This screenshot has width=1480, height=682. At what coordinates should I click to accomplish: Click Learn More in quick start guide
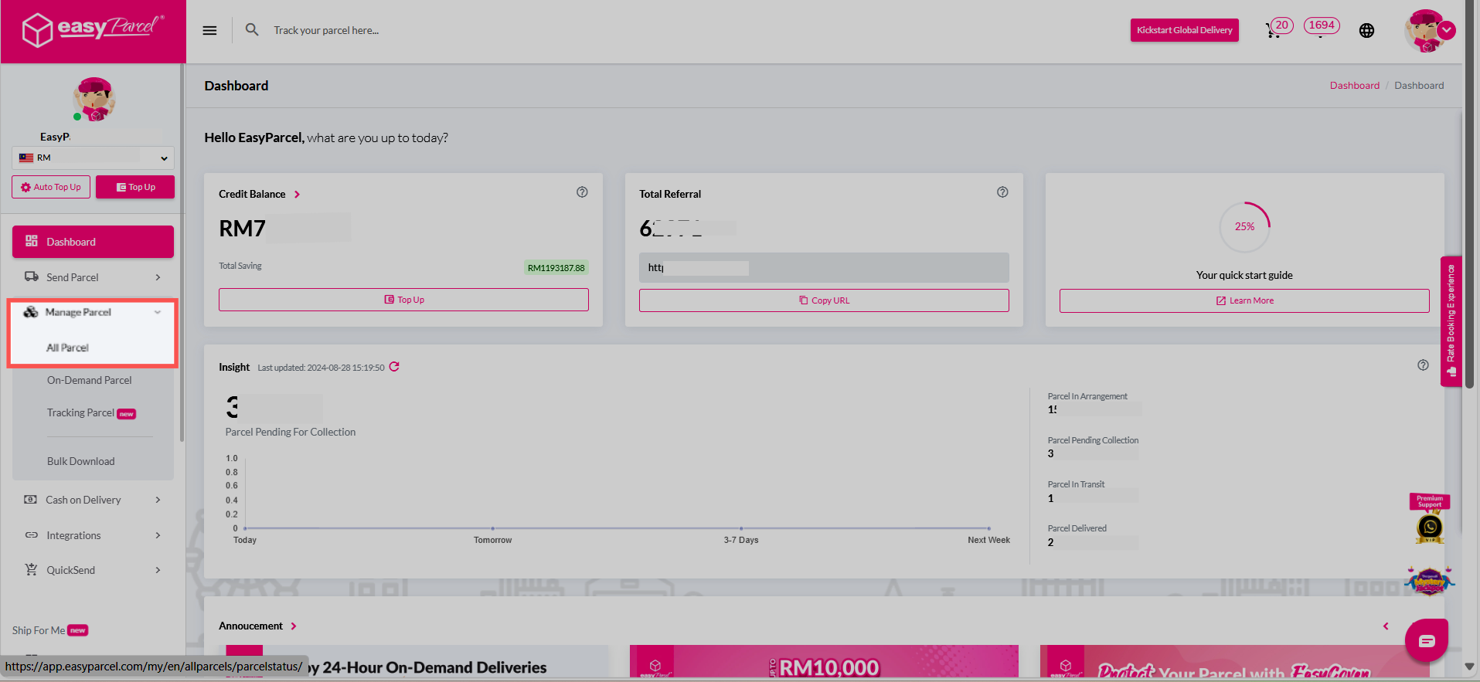click(1244, 300)
